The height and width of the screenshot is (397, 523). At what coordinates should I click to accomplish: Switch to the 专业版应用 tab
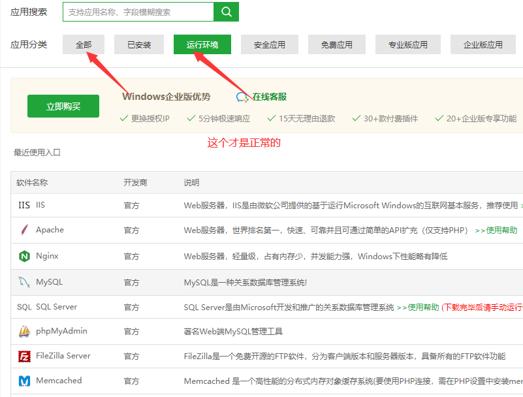[408, 44]
